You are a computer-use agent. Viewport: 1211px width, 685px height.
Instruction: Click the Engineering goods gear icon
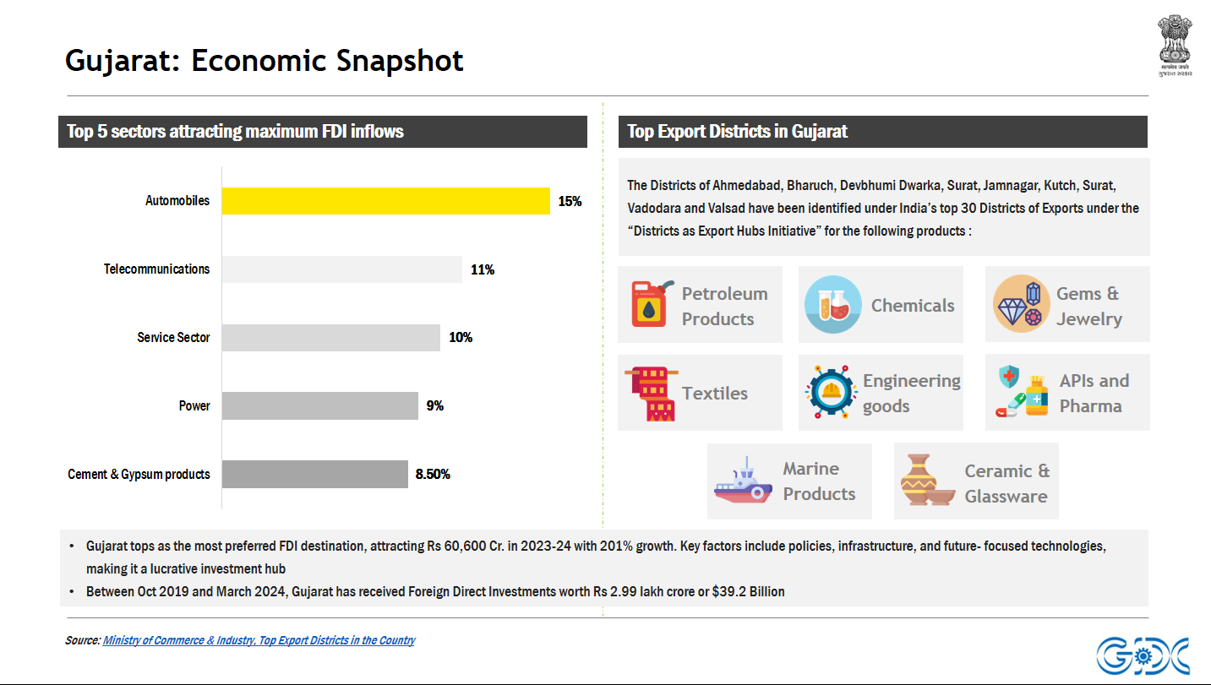click(832, 393)
